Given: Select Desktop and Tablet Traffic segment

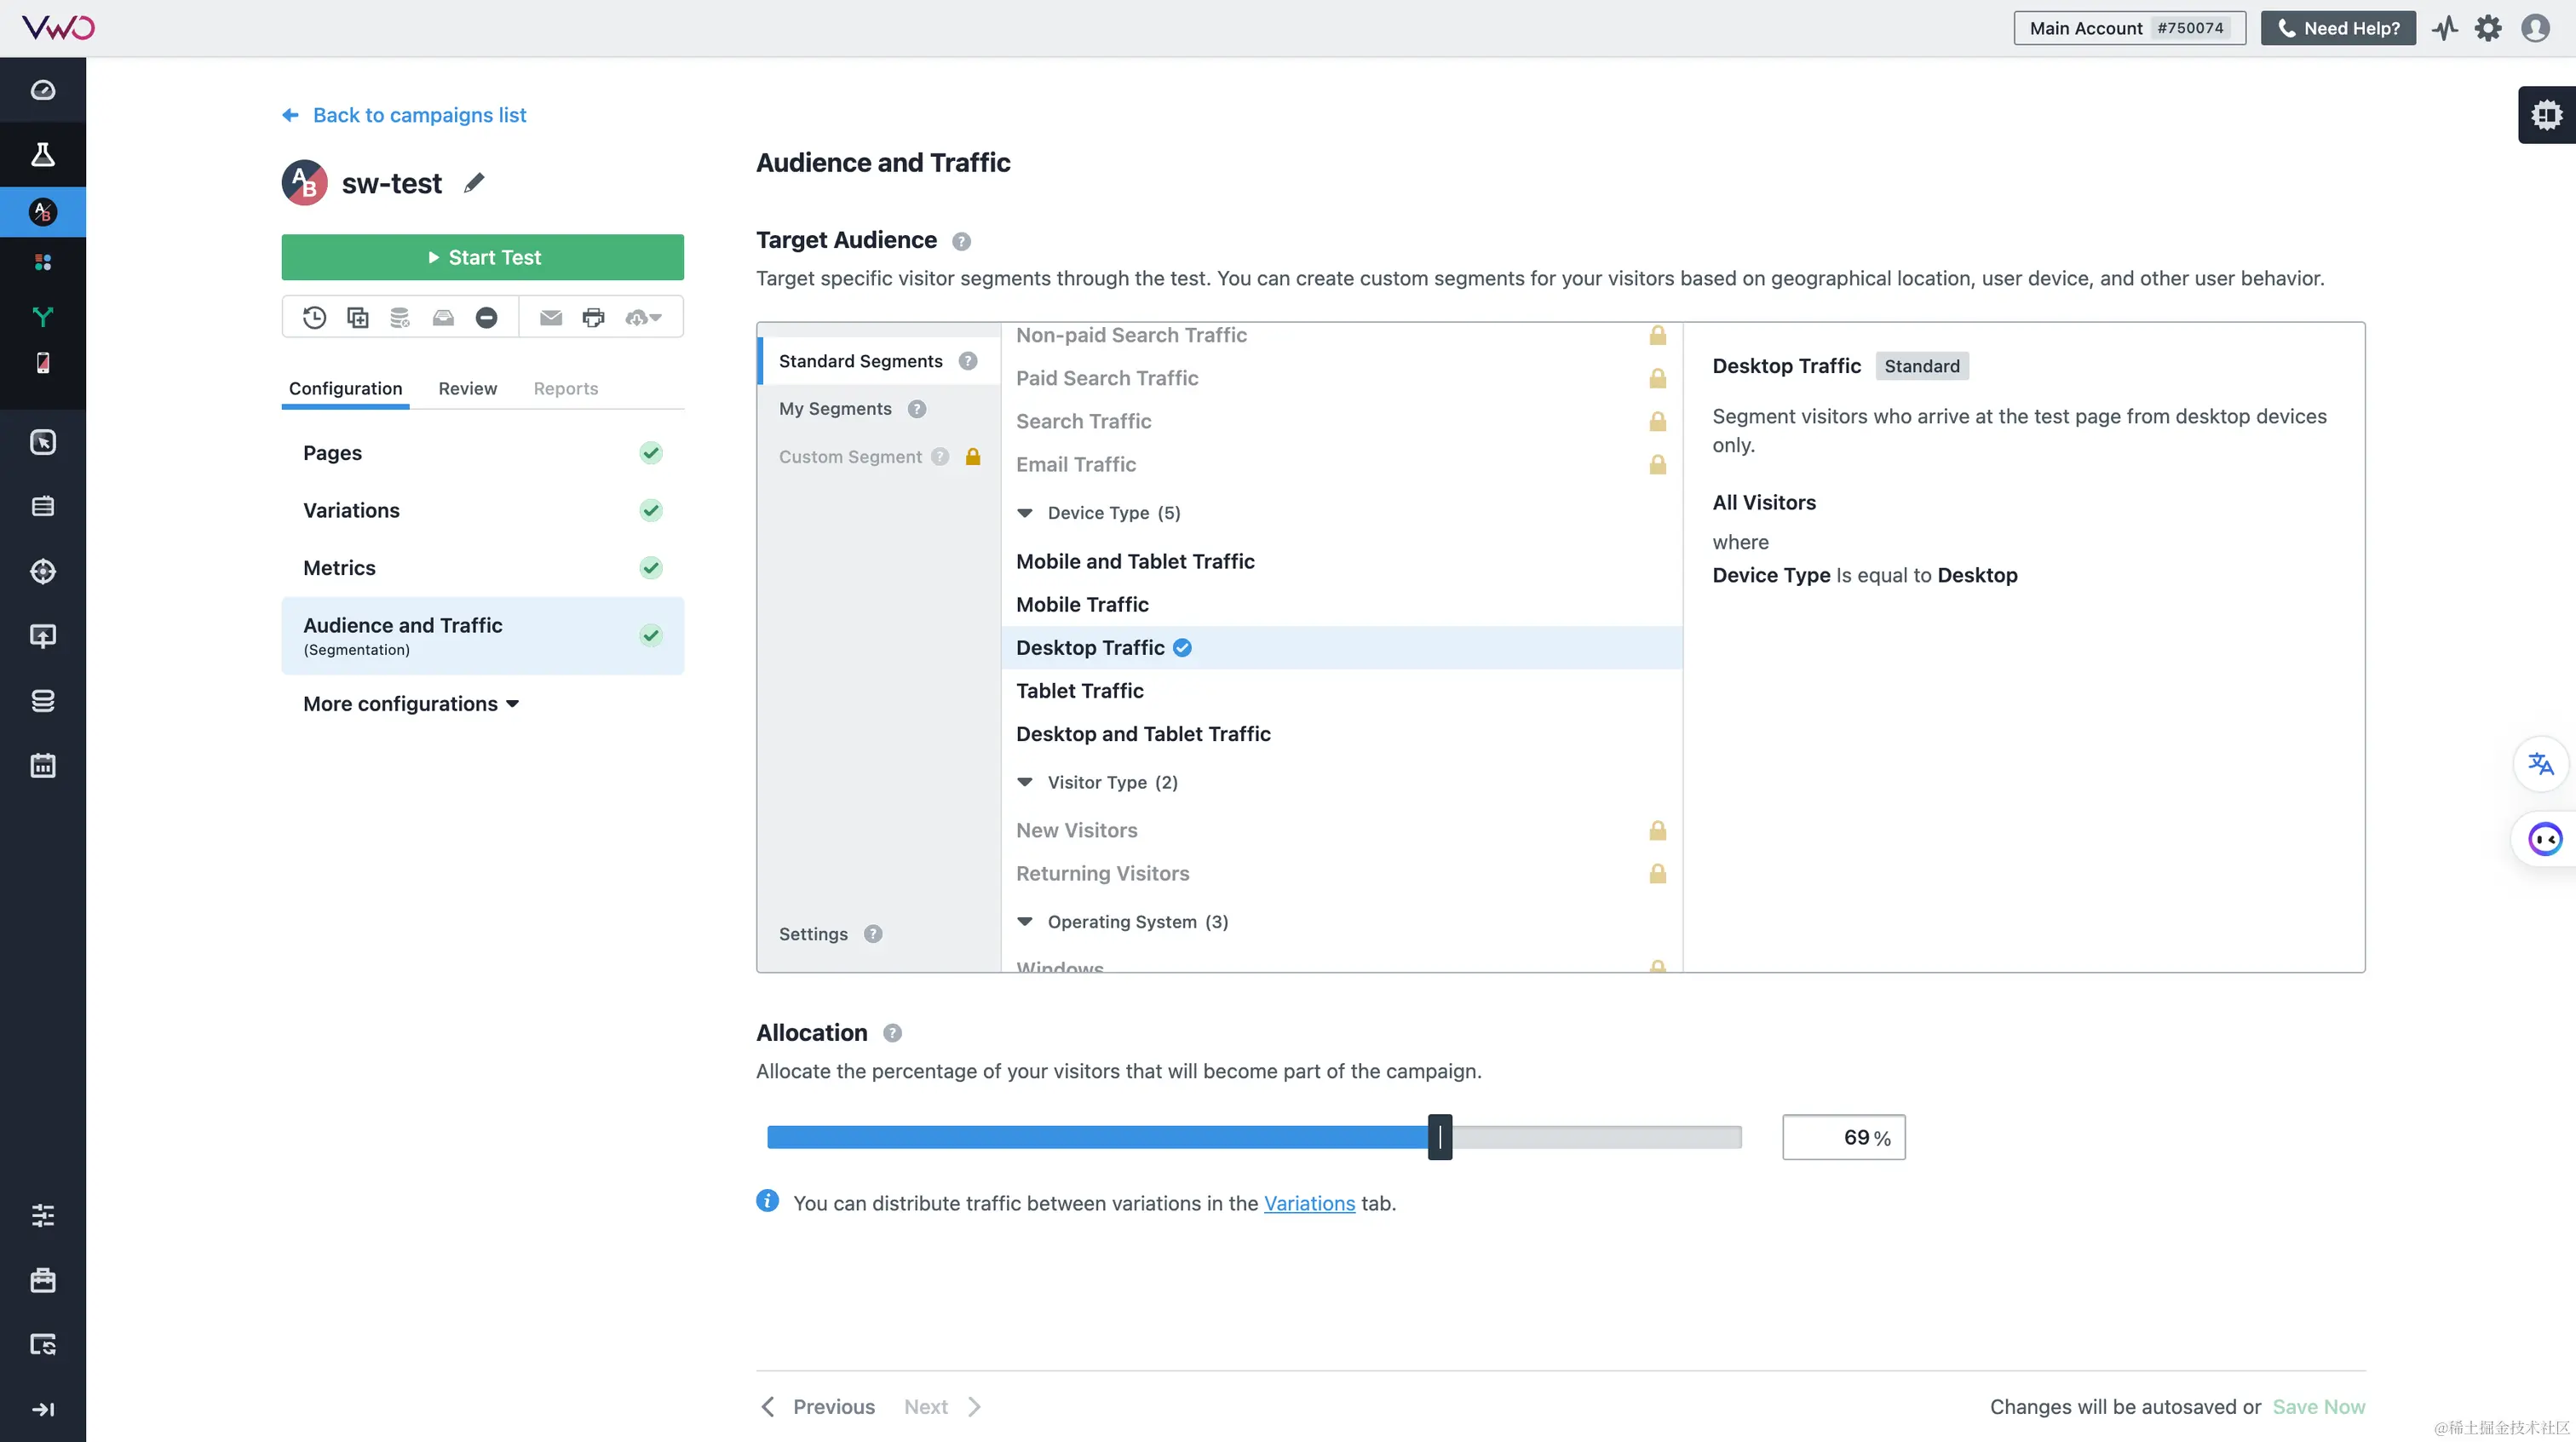Looking at the screenshot, I should [x=1143, y=734].
